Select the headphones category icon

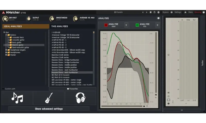point(81,98)
